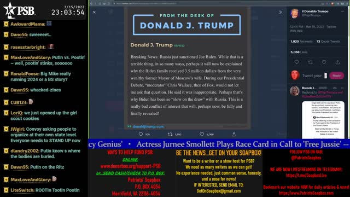Click the pink Reply button
Viewport: 350px width, 197px height.
(337, 76)
